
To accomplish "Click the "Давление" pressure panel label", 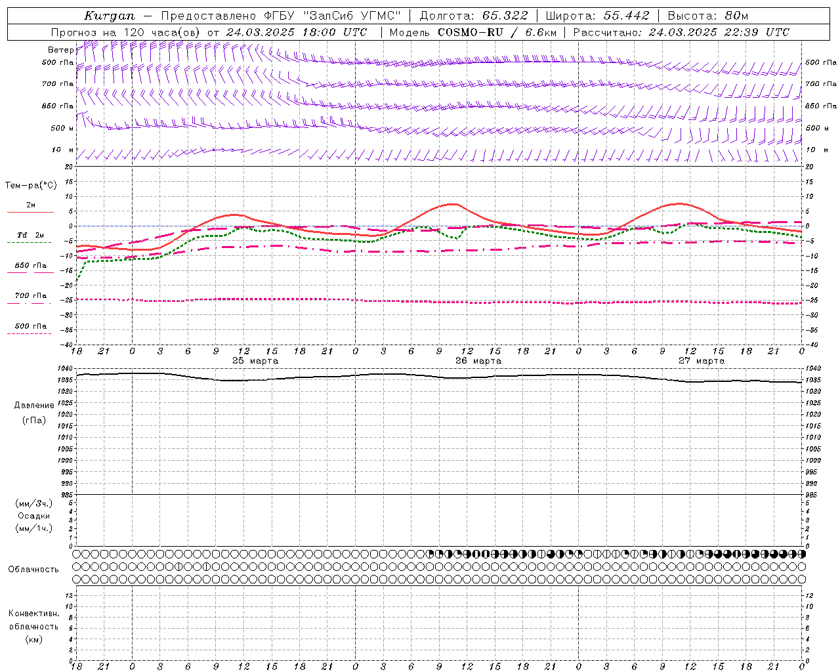I will click(x=34, y=406).
